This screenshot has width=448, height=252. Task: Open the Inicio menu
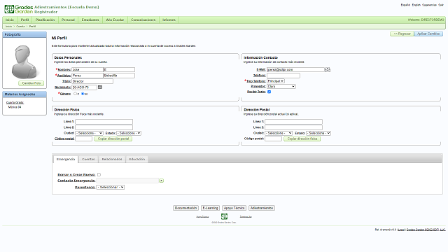tap(10, 20)
